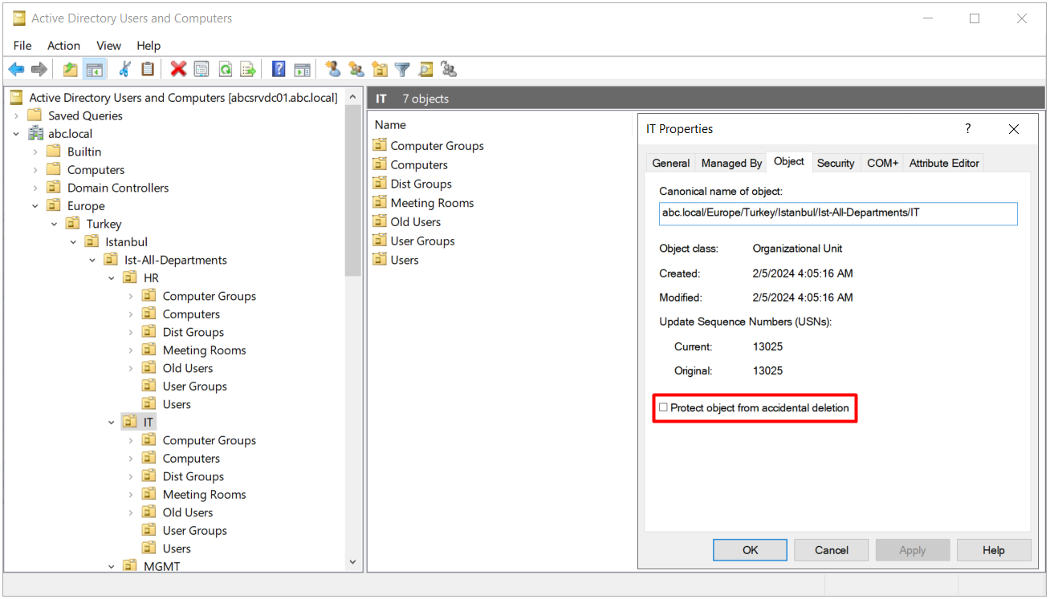Screen dimensions: 1050x599
Task: Click the Cut scissors toolbar icon
Action: point(124,70)
